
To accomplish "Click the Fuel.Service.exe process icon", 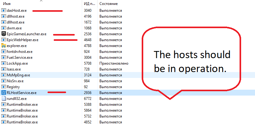I will tap(4, 58).
